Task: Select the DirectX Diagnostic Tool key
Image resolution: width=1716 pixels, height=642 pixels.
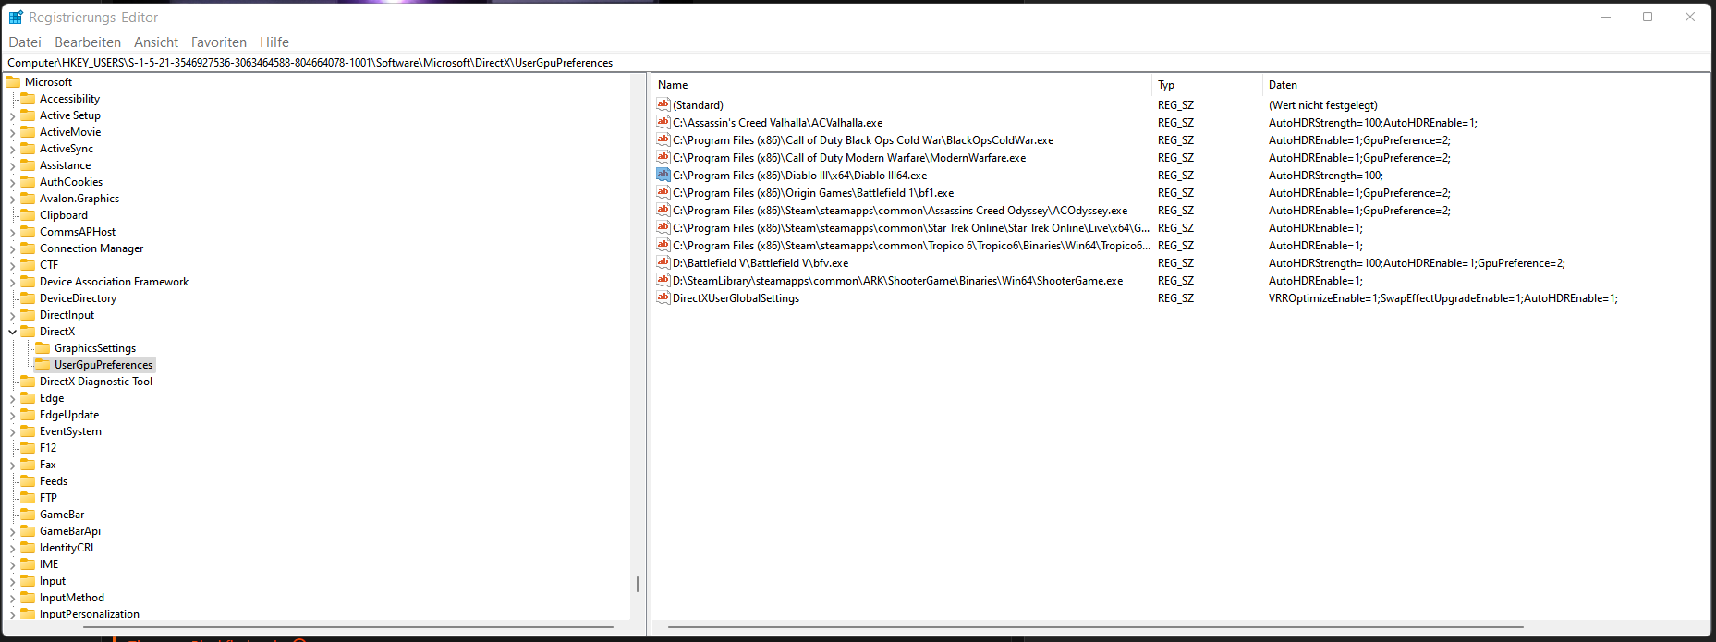Action: [x=96, y=382]
